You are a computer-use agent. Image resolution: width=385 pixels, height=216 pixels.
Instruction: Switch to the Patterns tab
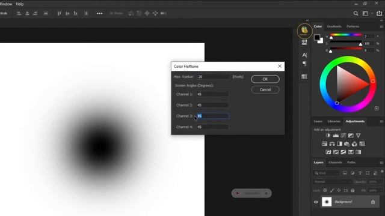(353, 26)
